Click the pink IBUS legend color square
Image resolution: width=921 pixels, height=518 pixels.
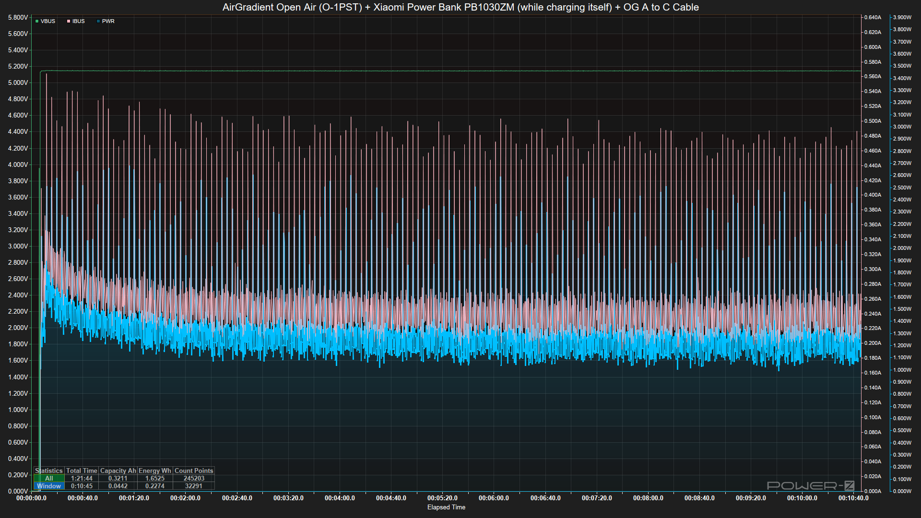tap(69, 21)
